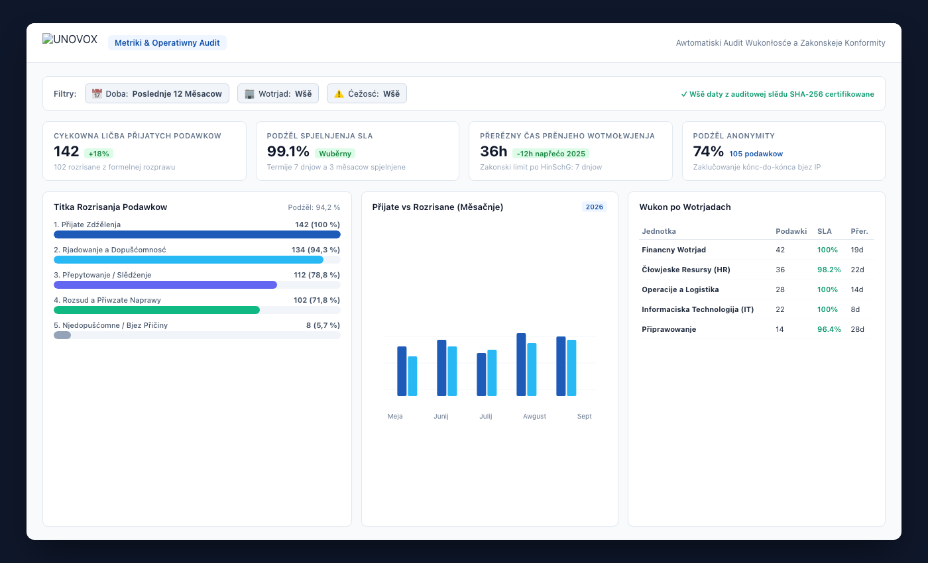This screenshot has height=563, width=928.
Task: Sort table by SLA column header
Action: pos(825,231)
